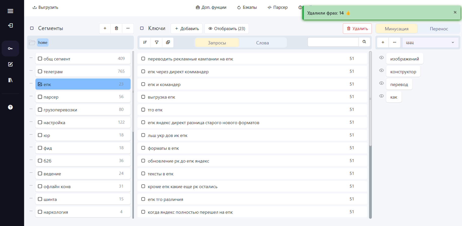
Task: Open the minus-words more options ellipsis
Action: point(395,42)
